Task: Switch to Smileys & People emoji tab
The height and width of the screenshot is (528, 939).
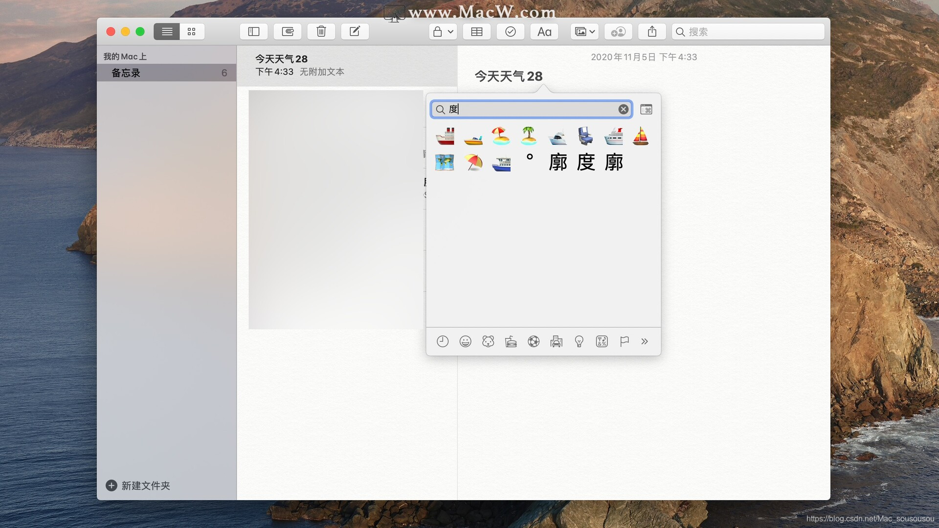Action: [x=465, y=342]
